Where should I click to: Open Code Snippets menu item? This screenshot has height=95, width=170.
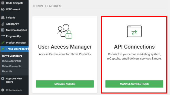pyautogui.click(x=15, y=3)
